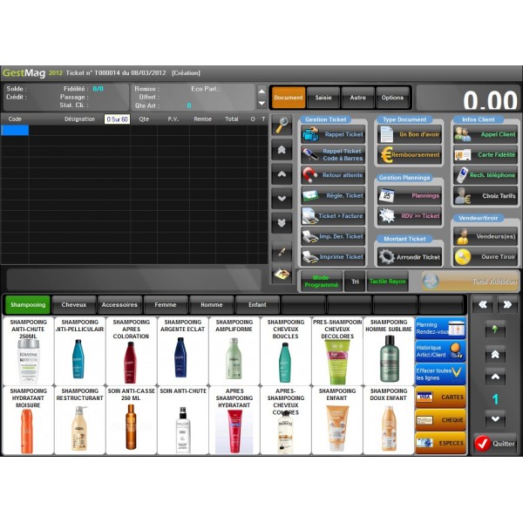The height and width of the screenshot is (523, 523).
Task: Print last ticket with Imp. Der. Ticket
Action: (333, 236)
